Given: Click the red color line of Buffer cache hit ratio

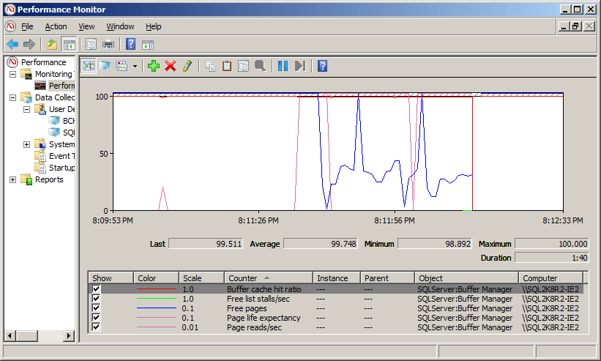Looking at the screenshot, I should pyautogui.click(x=157, y=289).
